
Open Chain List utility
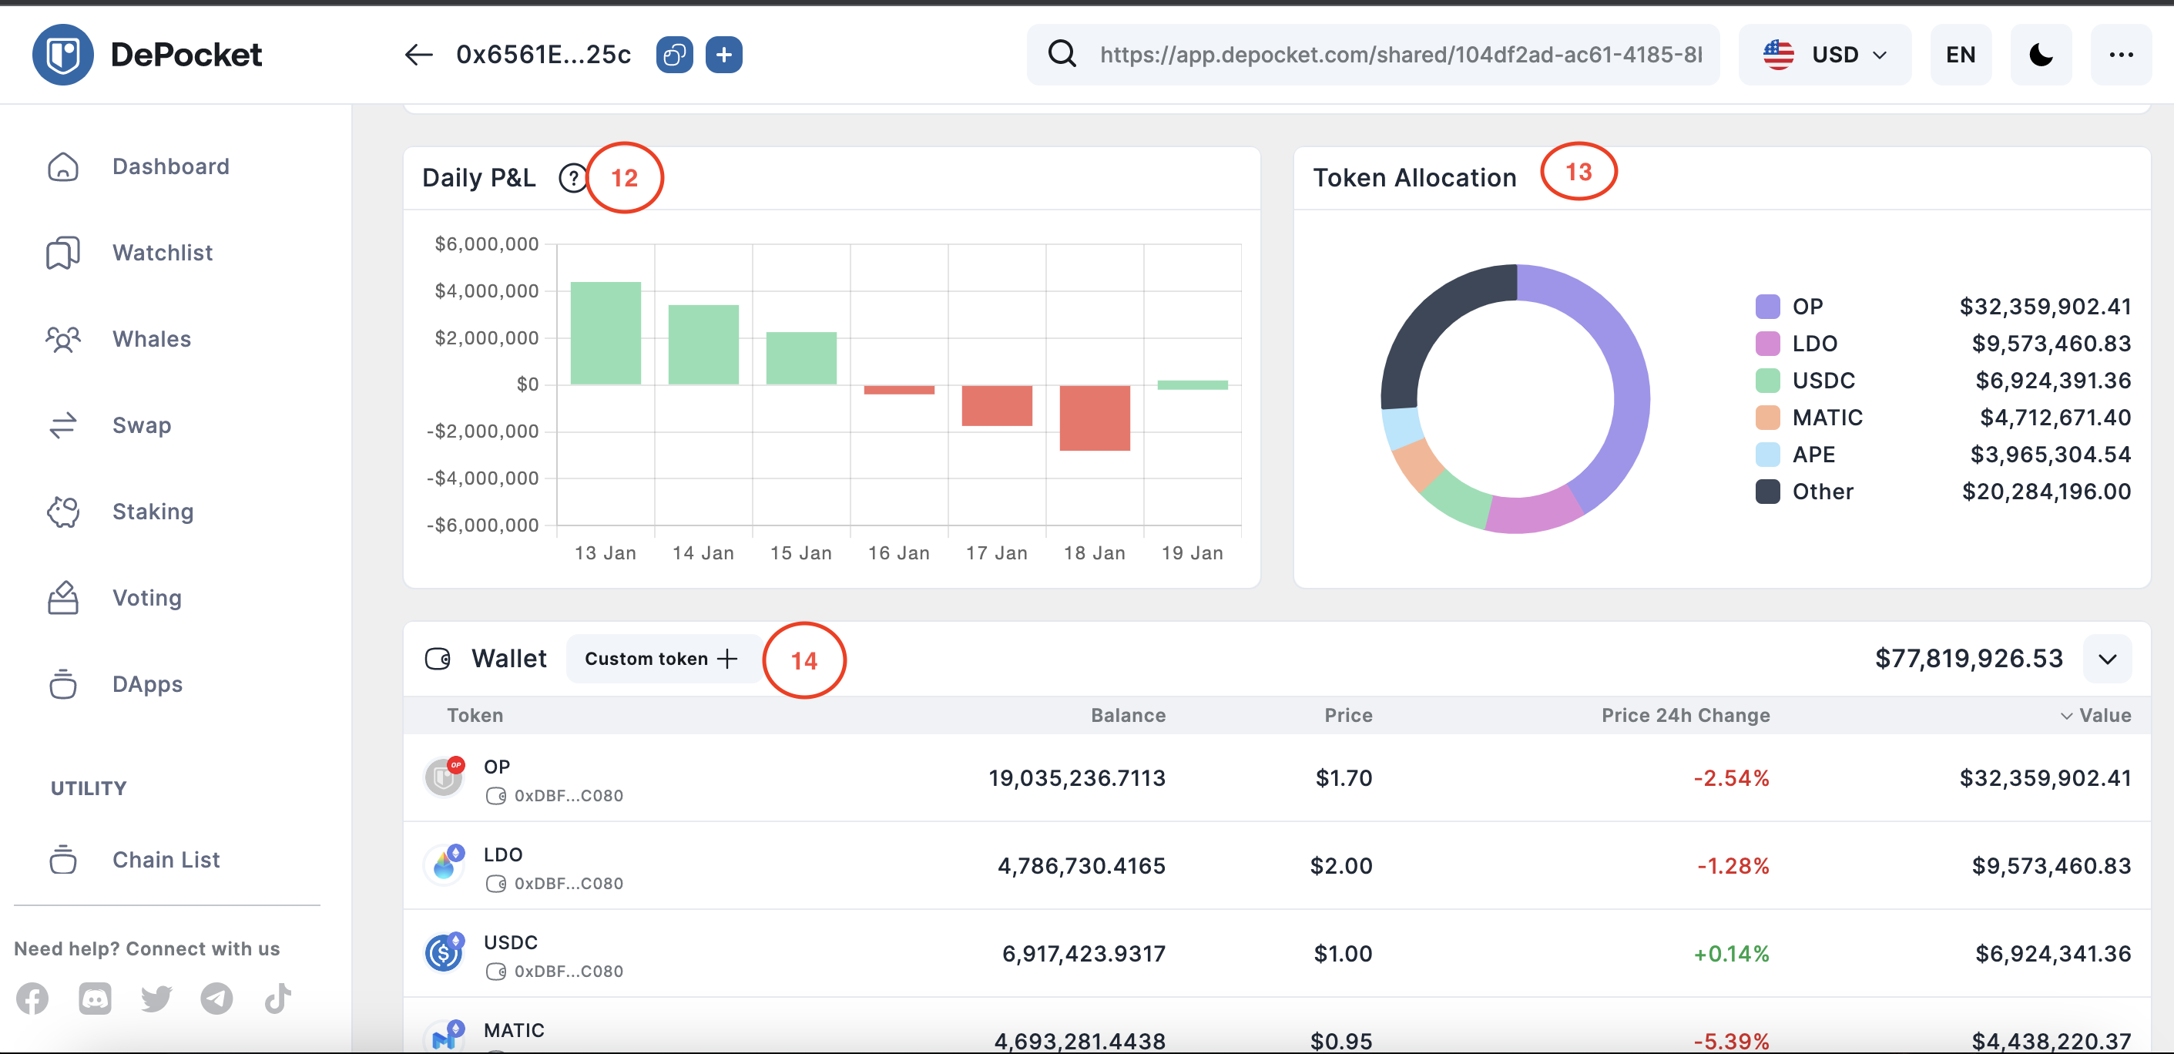click(x=166, y=859)
